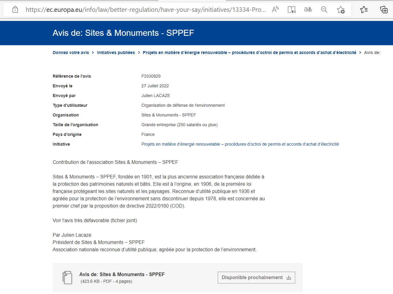The height and width of the screenshot is (294, 393).
Task: Click the Pays d'origine label
Action: [x=67, y=134]
